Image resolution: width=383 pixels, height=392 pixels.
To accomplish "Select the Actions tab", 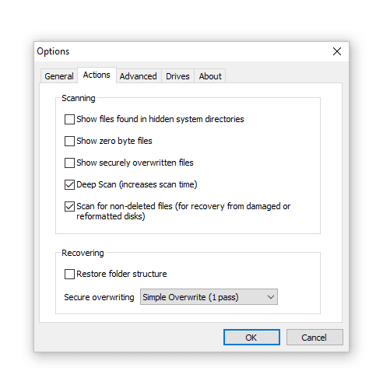I will tap(97, 75).
